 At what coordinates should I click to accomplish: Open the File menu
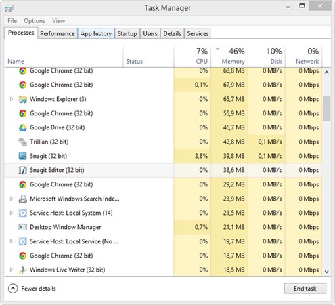[x=12, y=21]
